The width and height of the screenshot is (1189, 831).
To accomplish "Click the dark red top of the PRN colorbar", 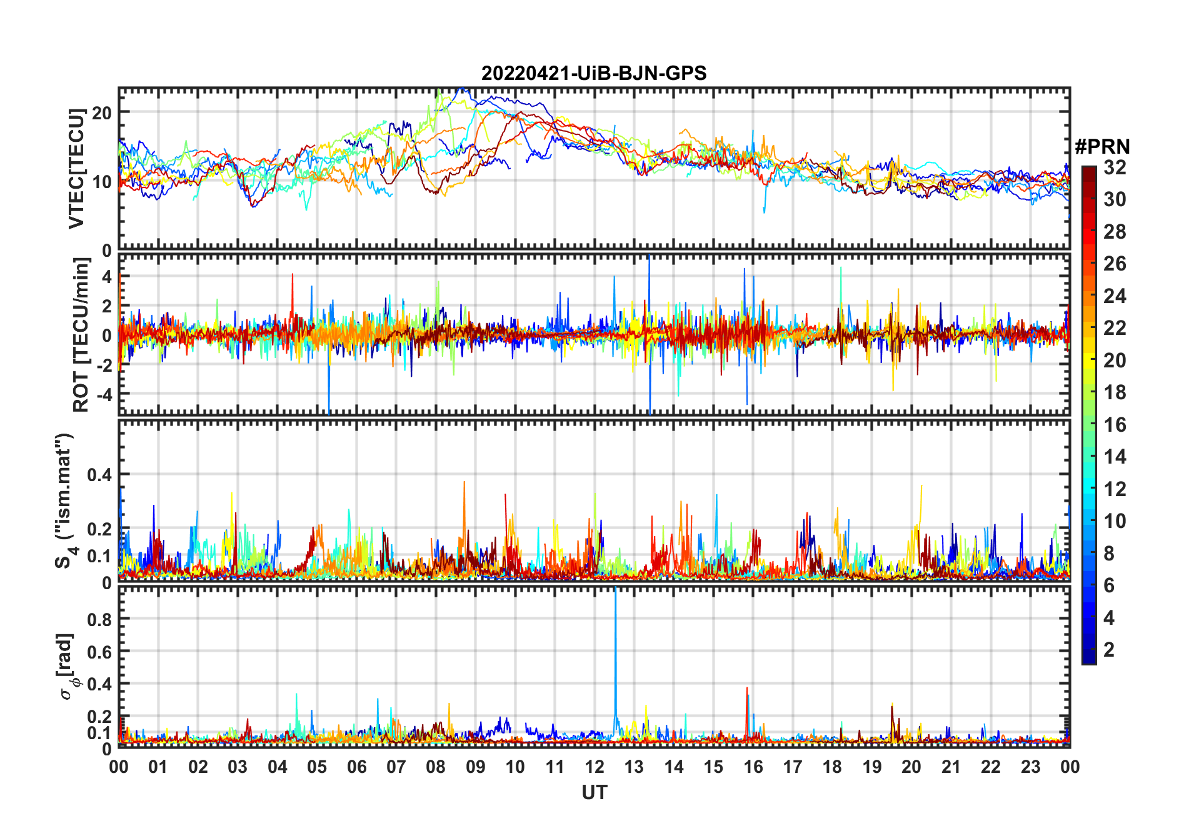I will click(1088, 172).
